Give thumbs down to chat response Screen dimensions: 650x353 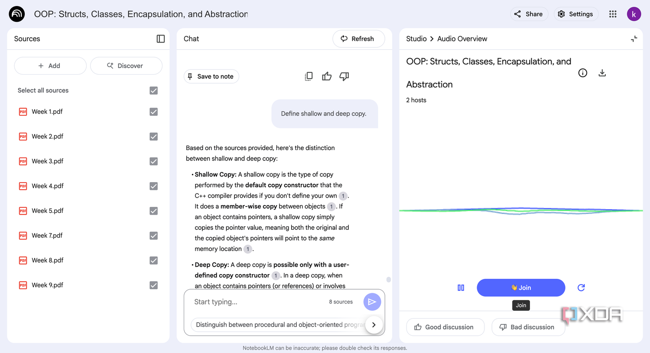click(x=344, y=76)
